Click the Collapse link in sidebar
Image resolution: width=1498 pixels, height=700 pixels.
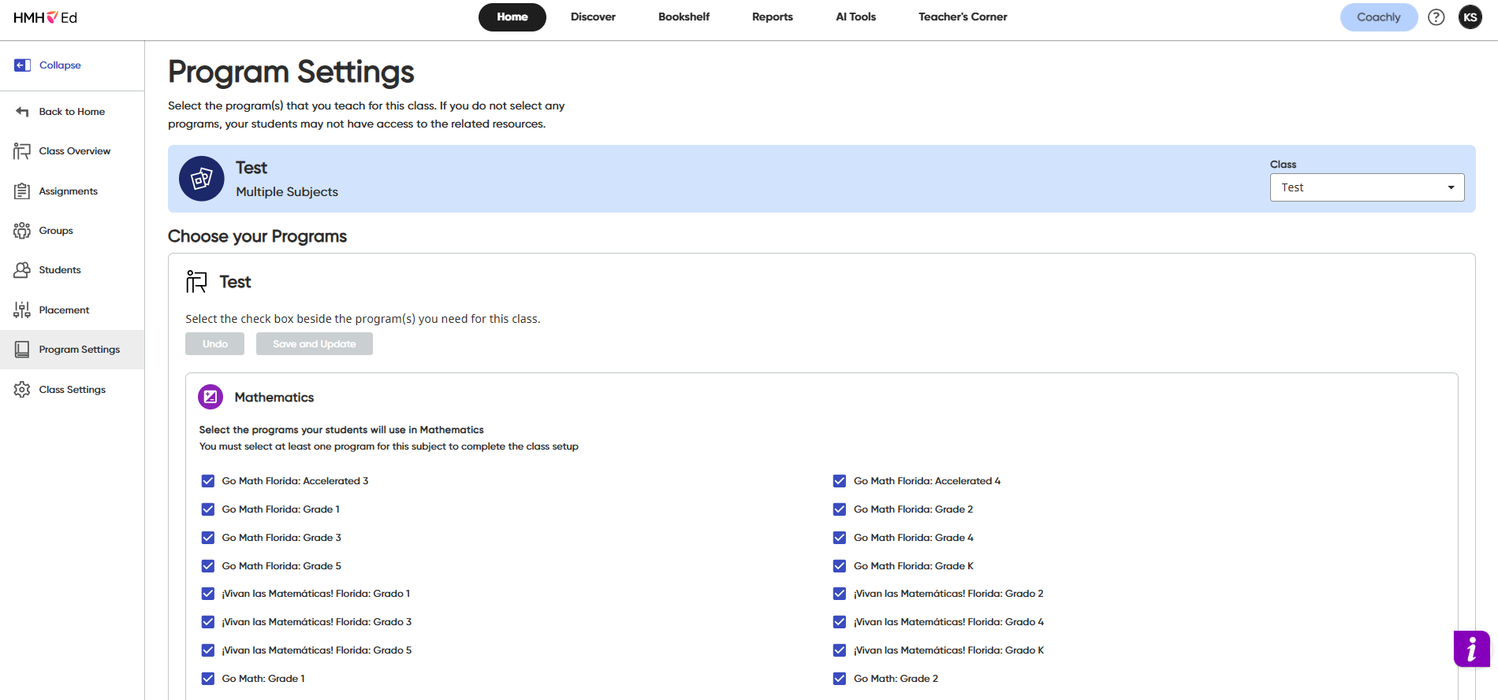(60, 65)
